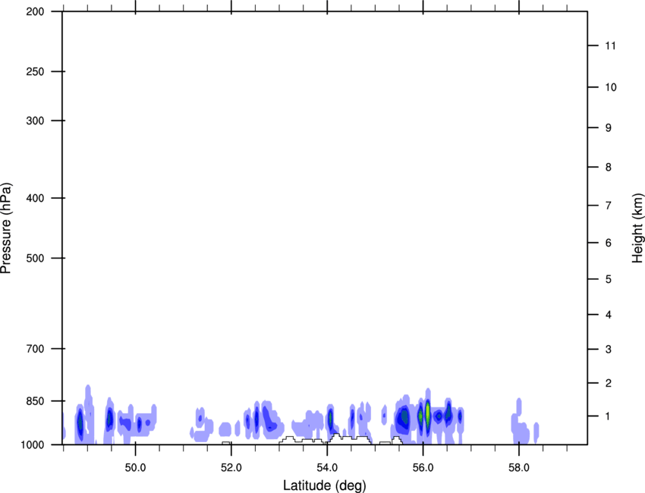Click the 7 km height label
This screenshot has height=493, width=645.
click(x=608, y=206)
